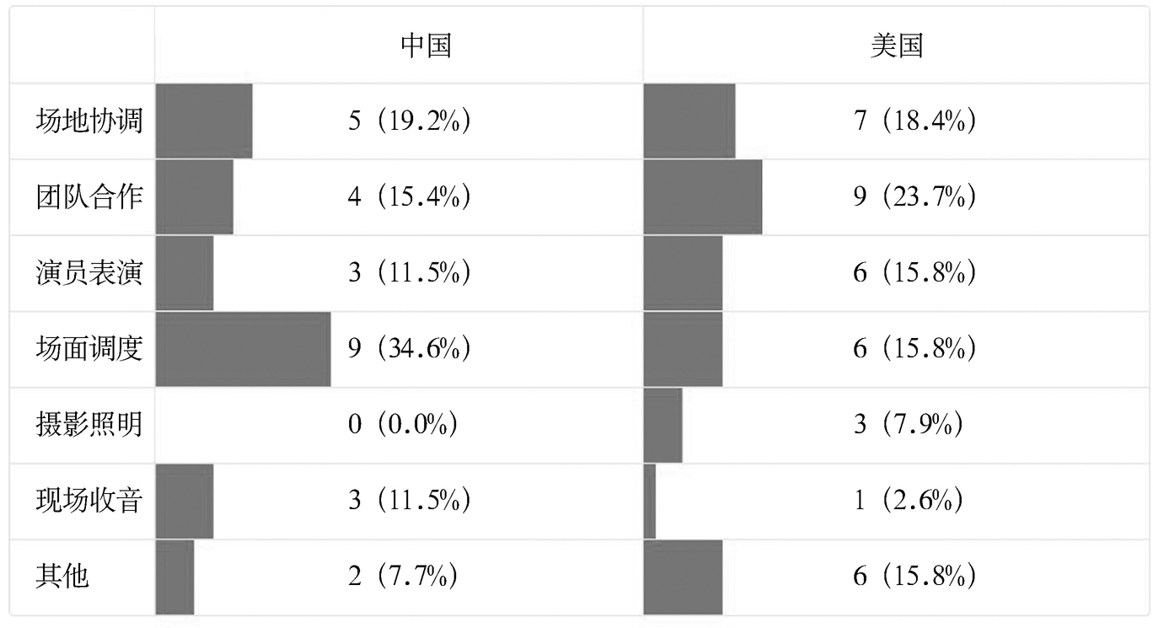Click the 1 (2.6%) value cell

(x=908, y=501)
